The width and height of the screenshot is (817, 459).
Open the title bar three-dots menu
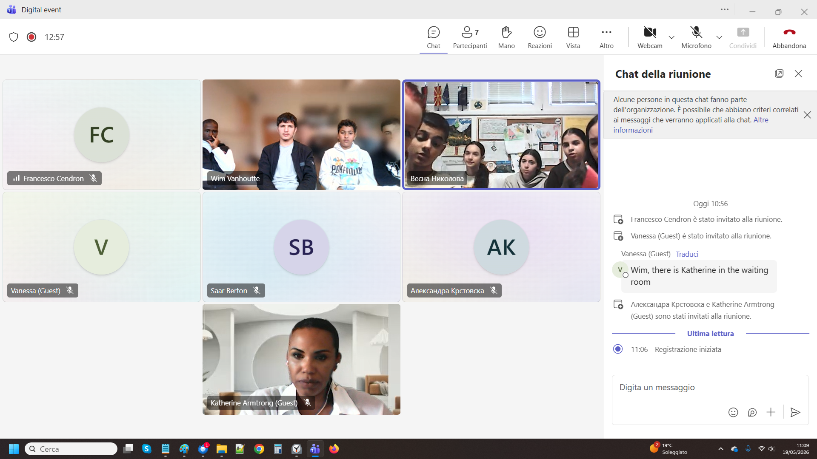click(x=725, y=10)
